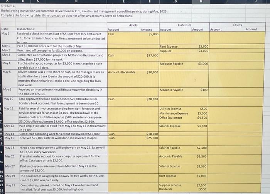
Task: Select 'Salaries Expense' in the May 27 row
Action: click(169, 166)
